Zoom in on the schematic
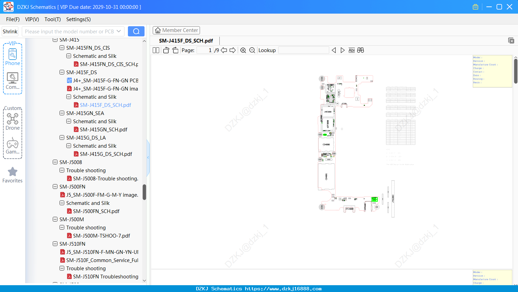This screenshot has width=518, height=292. coord(243,50)
